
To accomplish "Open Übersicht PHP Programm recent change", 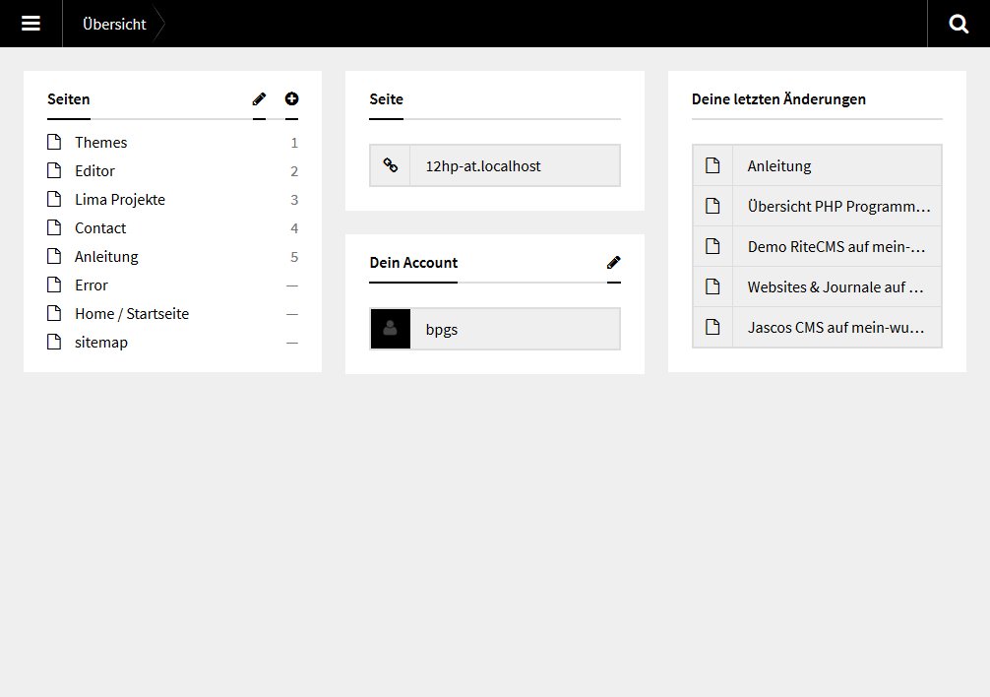I will tap(838, 207).
